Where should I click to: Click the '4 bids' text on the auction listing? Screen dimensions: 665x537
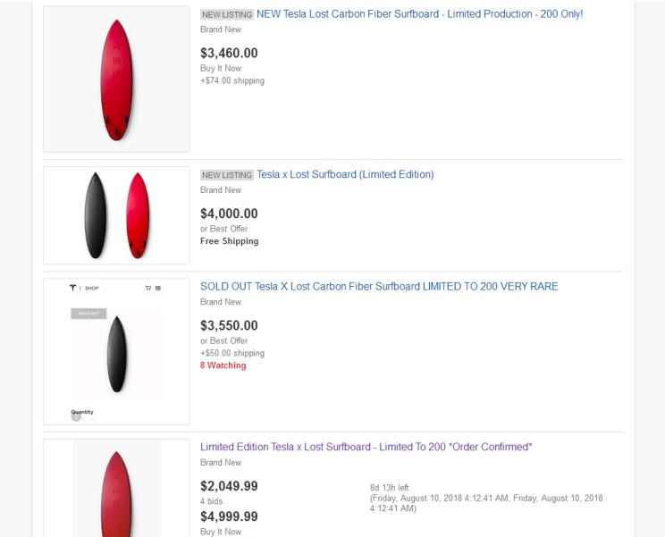(211, 501)
